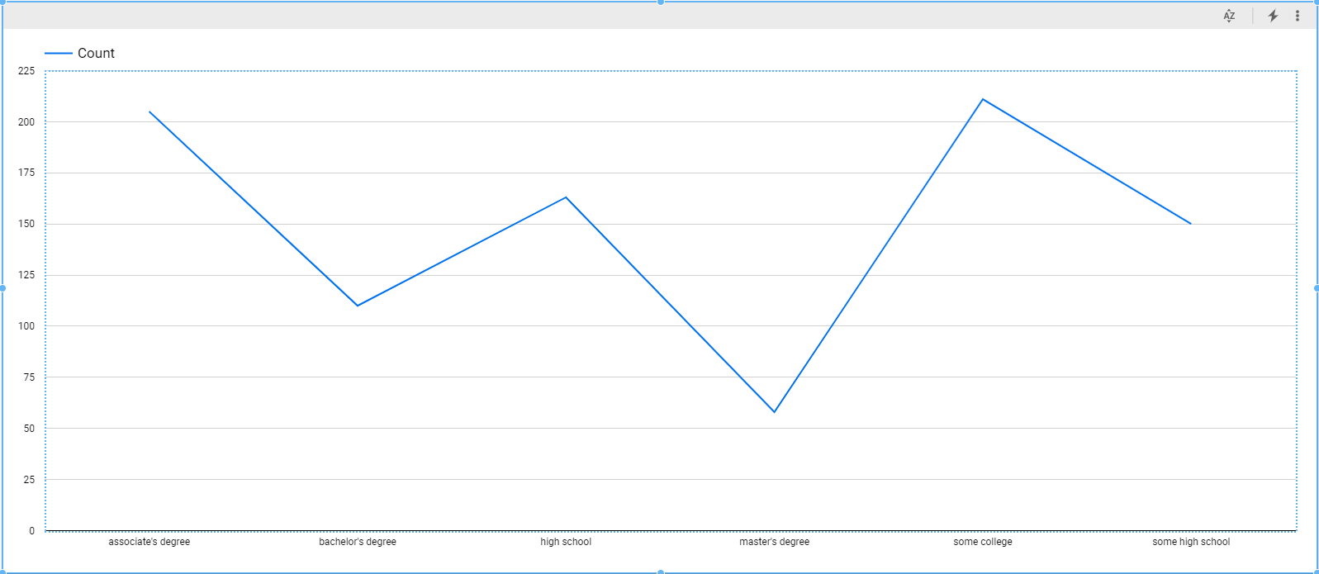Click the lightning bolt icon

[1273, 16]
